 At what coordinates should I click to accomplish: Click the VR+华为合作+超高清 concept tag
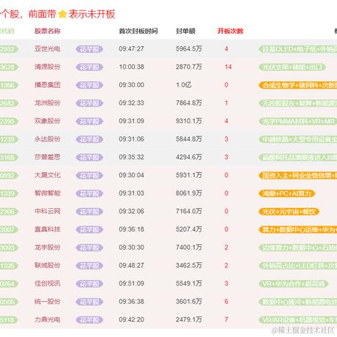click(293, 284)
